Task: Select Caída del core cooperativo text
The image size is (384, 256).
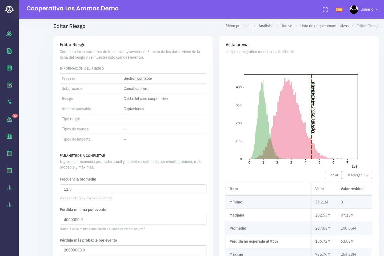Action: 146,99
